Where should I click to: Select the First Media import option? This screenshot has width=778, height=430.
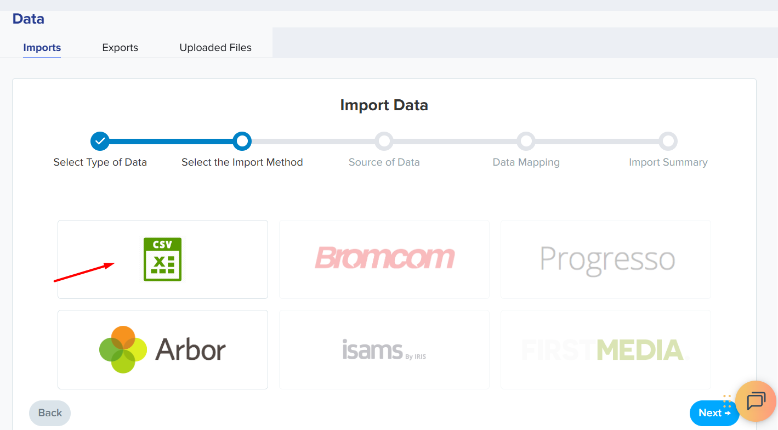click(x=605, y=349)
